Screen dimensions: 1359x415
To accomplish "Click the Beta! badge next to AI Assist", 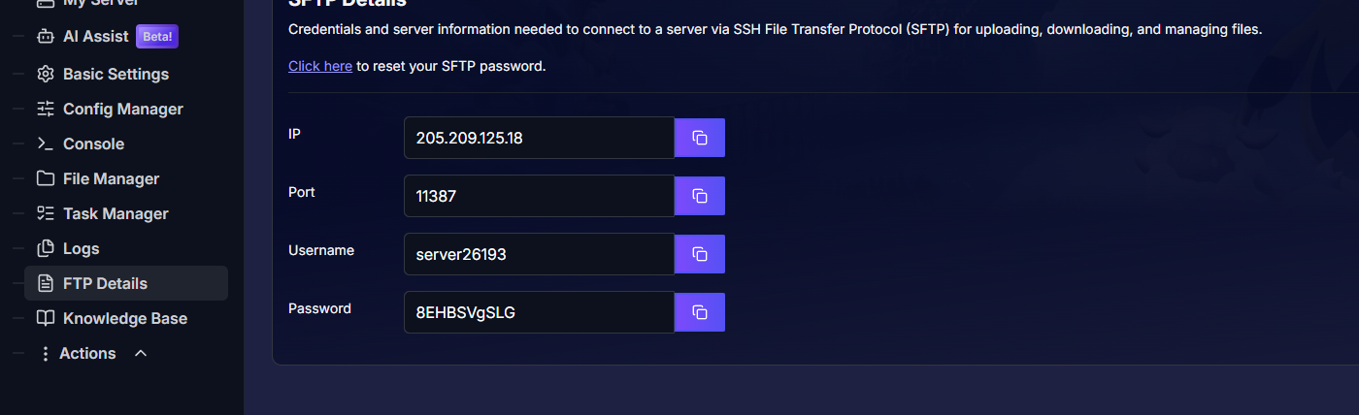I will click(157, 37).
